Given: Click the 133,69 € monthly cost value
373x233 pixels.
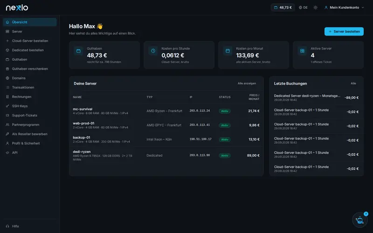Looking at the screenshot, I should pyautogui.click(x=248, y=55).
